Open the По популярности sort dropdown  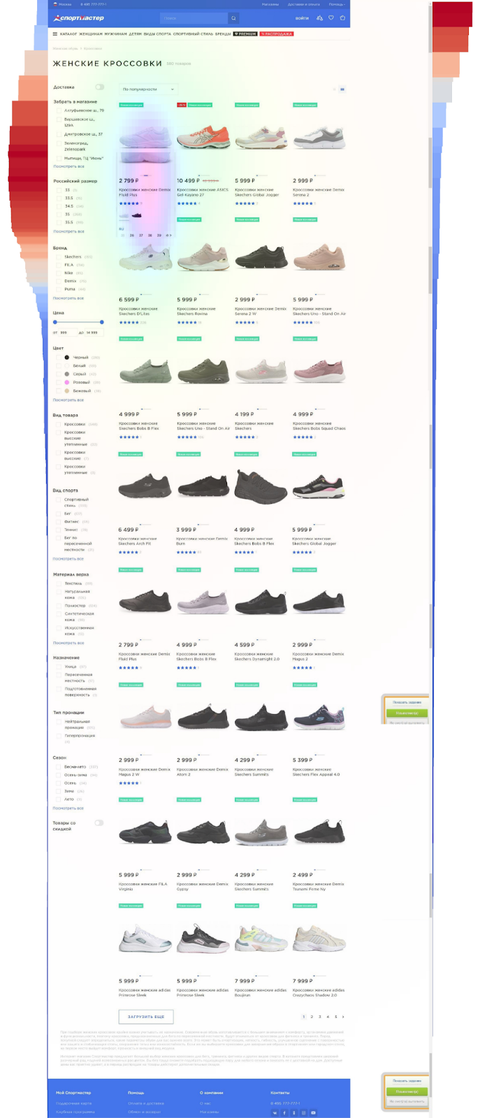click(148, 89)
